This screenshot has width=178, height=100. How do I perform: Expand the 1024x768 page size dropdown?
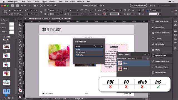coord(12,37)
